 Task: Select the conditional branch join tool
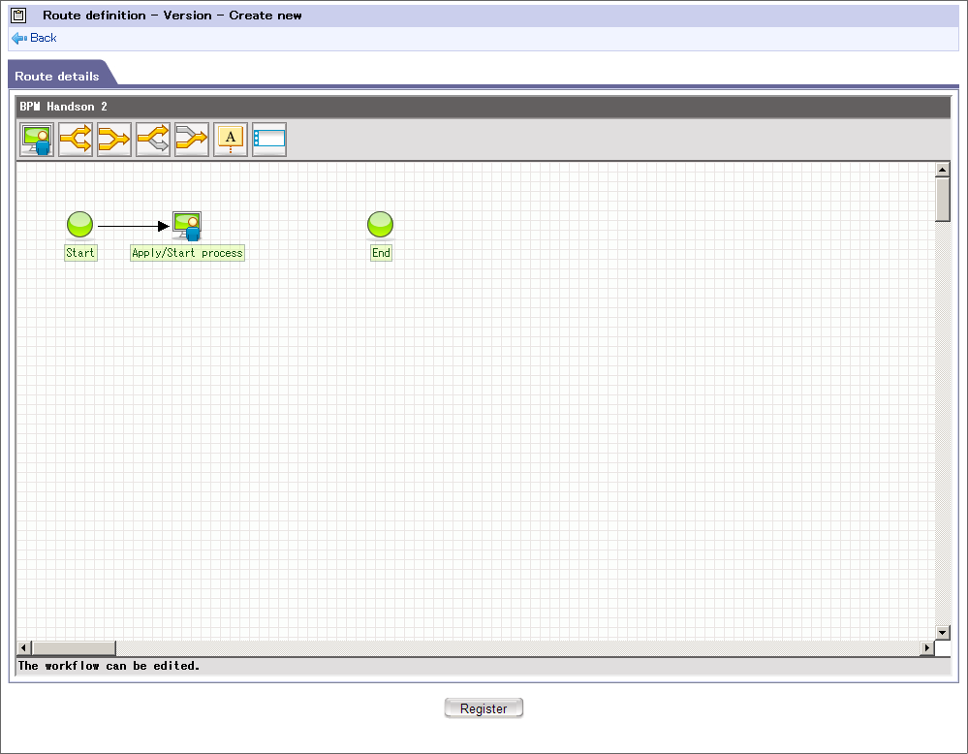coord(192,139)
